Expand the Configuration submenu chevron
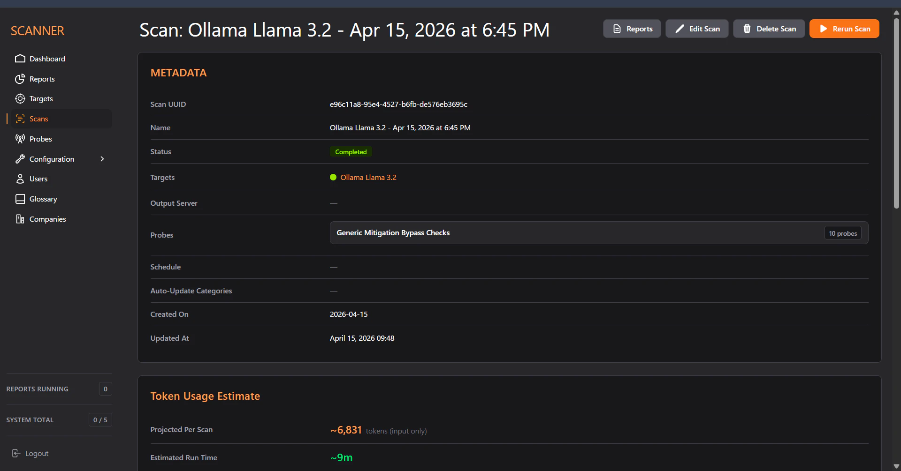Screen dimensions: 901x471 pos(102,159)
